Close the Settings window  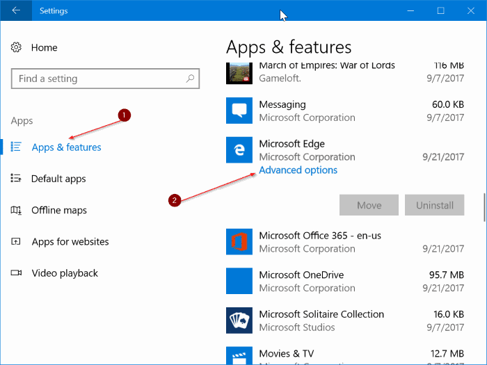click(470, 10)
